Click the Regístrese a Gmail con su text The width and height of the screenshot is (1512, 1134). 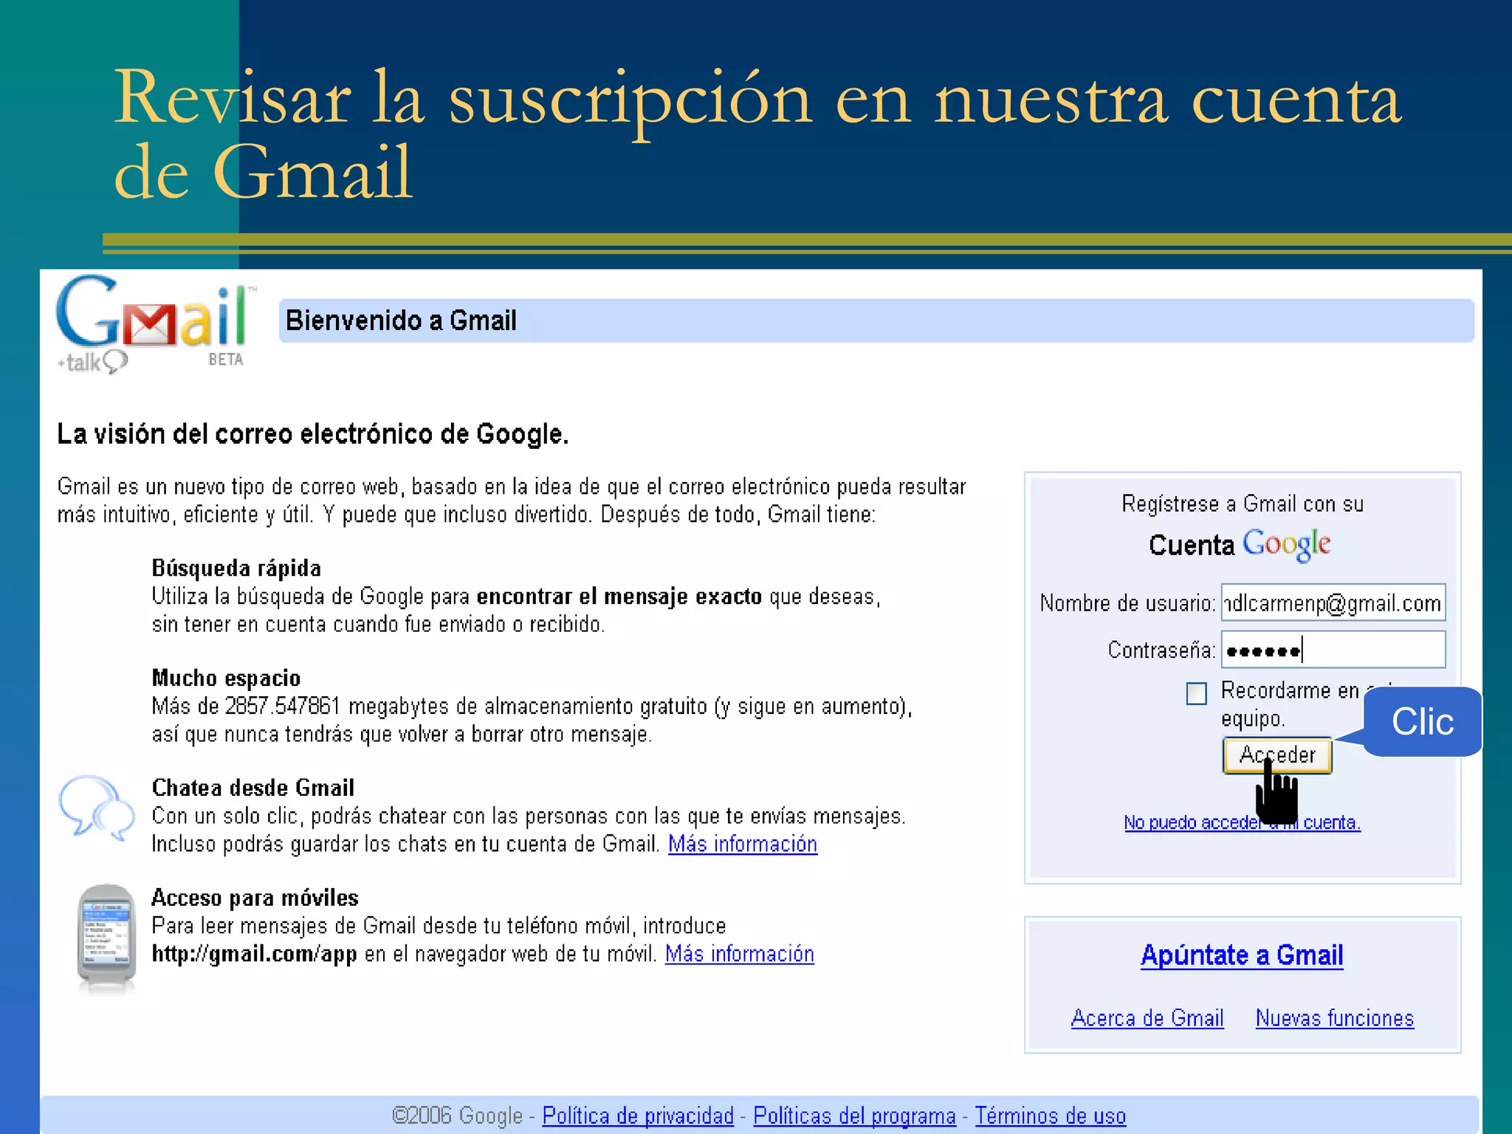point(1243,504)
